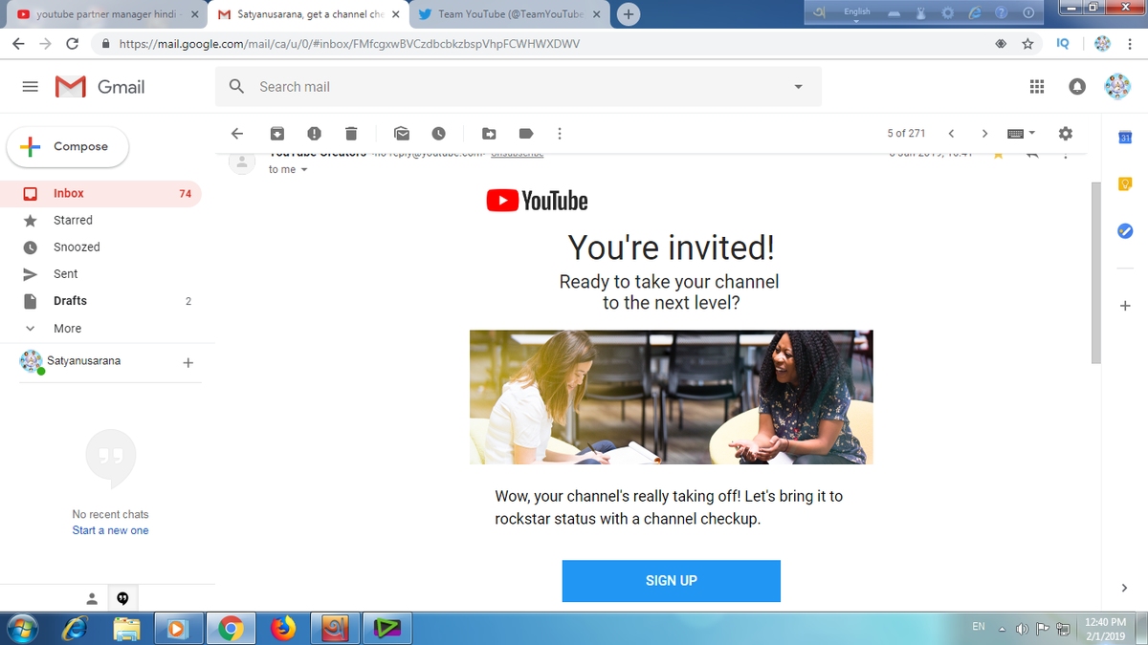Open Gmail settings gear
The width and height of the screenshot is (1148, 645).
coord(1066,133)
